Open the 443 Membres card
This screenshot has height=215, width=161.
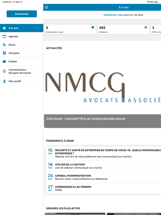coord(124,30)
